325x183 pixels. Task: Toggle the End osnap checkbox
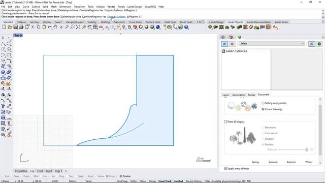pyautogui.click(x=3, y=176)
